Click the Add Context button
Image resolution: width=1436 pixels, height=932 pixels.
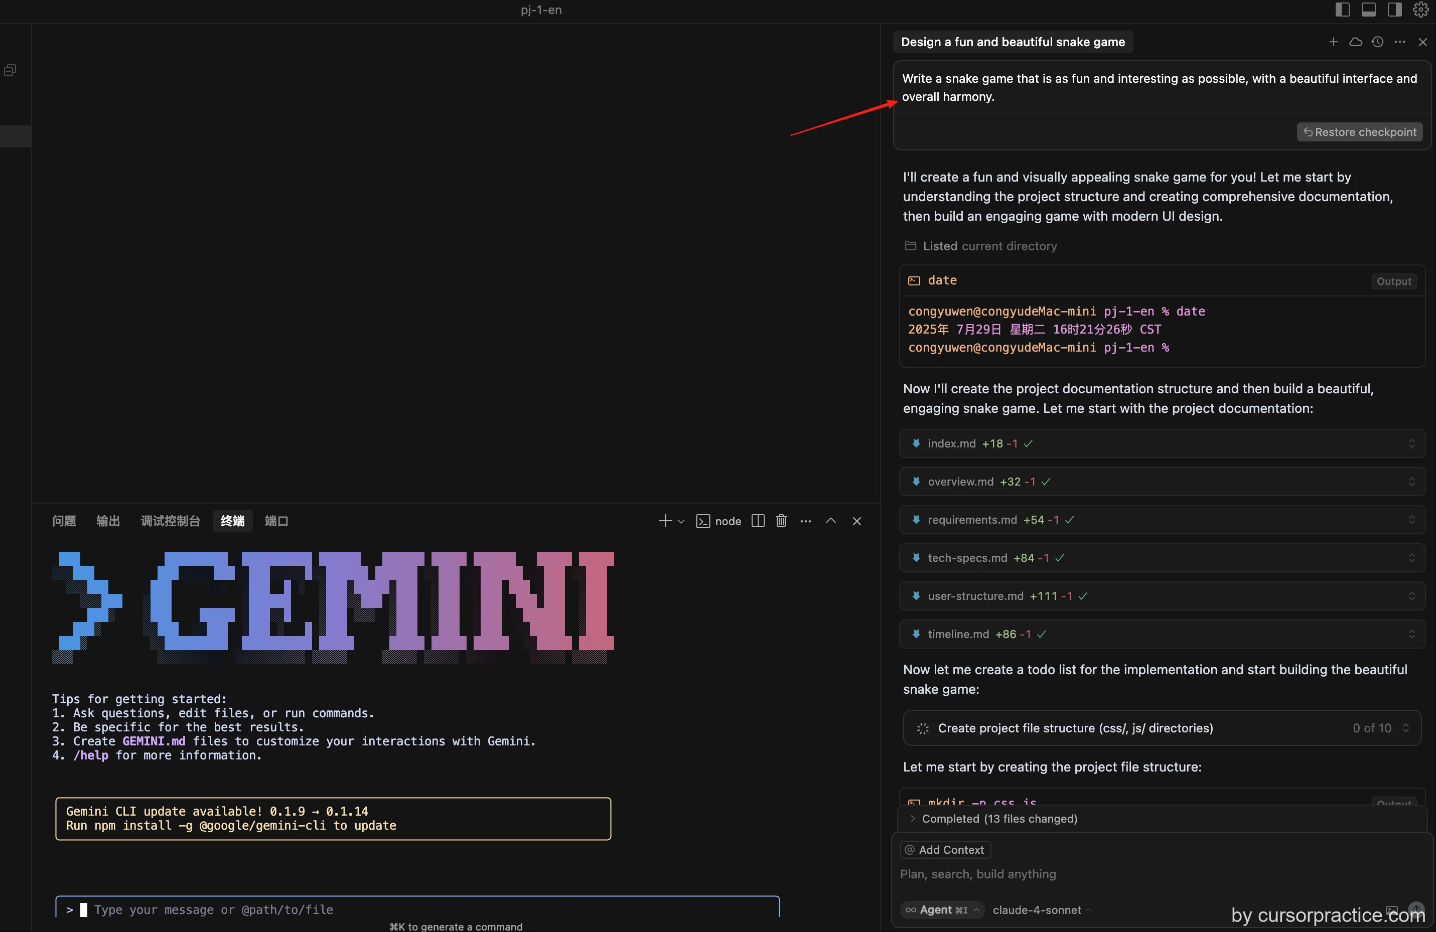[x=945, y=850]
